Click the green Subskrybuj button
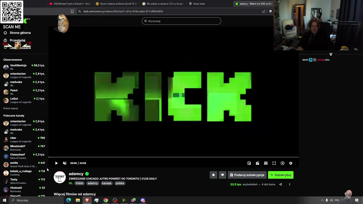Image resolution: width=363 pixels, height=204 pixels. point(281,175)
